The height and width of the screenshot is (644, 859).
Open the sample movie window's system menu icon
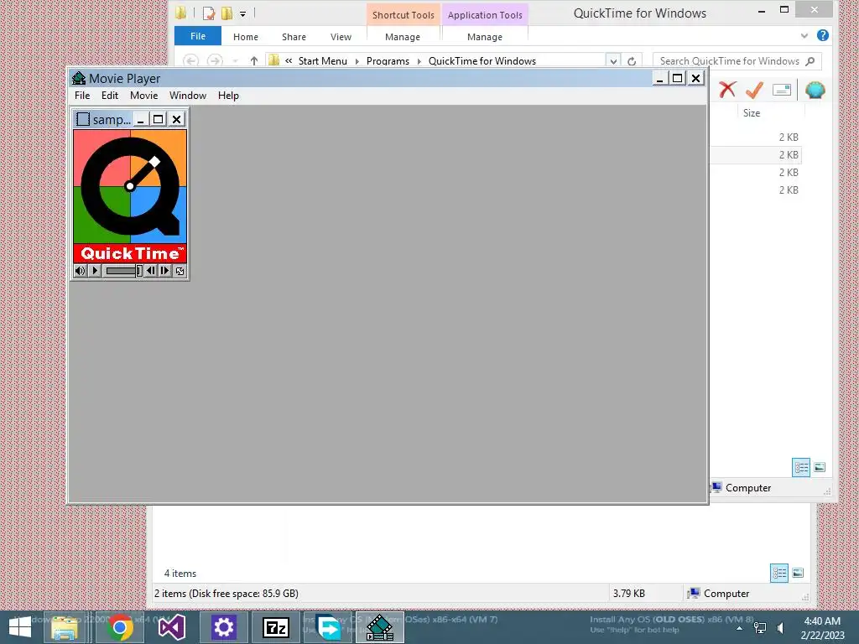[83, 119]
